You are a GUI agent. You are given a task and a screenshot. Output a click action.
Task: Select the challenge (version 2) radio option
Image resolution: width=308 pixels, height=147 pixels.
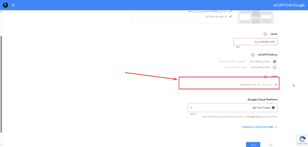pos(274,67)
